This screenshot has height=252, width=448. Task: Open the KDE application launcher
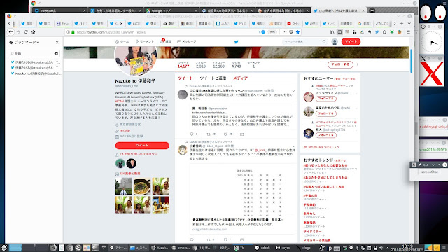(x=4, y=248)
